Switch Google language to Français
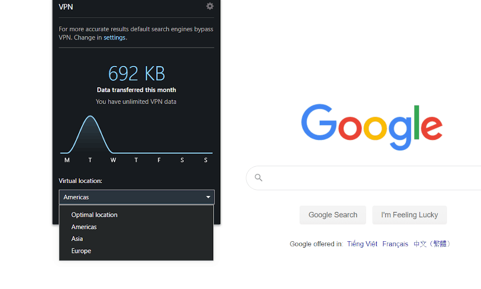Viewport: 481px width, 289px height. pos(395,244)
